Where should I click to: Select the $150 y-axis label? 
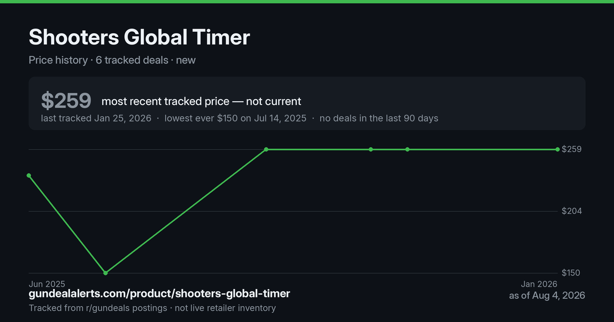[x=571, y=273]
